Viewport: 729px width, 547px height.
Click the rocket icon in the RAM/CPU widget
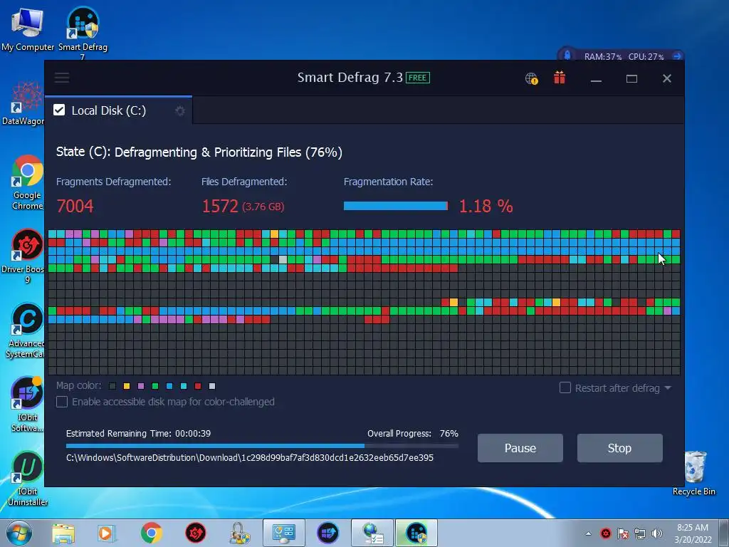[567, 56]
